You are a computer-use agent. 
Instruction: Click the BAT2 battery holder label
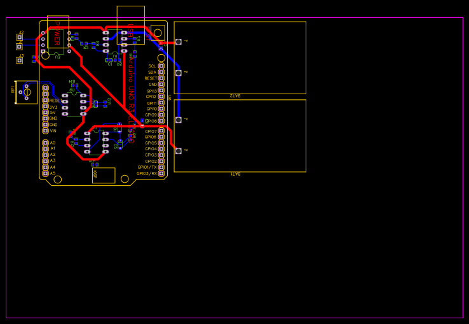point(236,95)
